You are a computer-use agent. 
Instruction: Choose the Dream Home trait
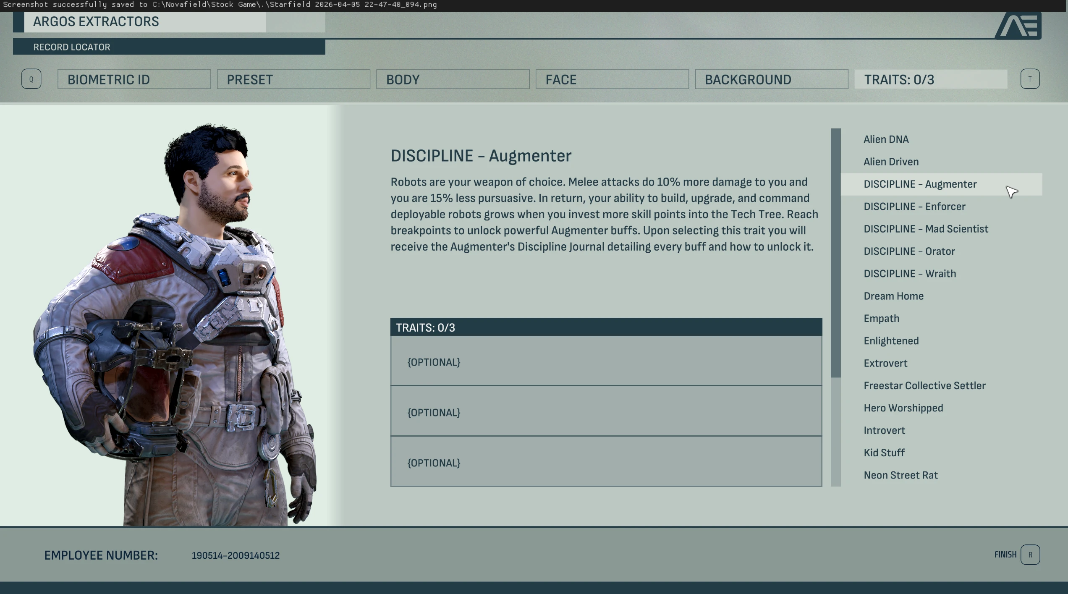tap(941, 296)
